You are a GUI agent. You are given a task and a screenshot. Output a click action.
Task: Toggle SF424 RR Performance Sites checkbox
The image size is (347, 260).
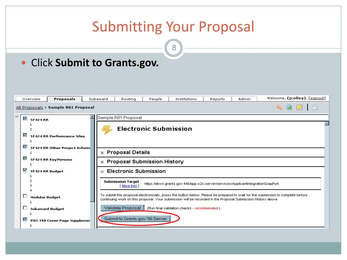[25, 135]
